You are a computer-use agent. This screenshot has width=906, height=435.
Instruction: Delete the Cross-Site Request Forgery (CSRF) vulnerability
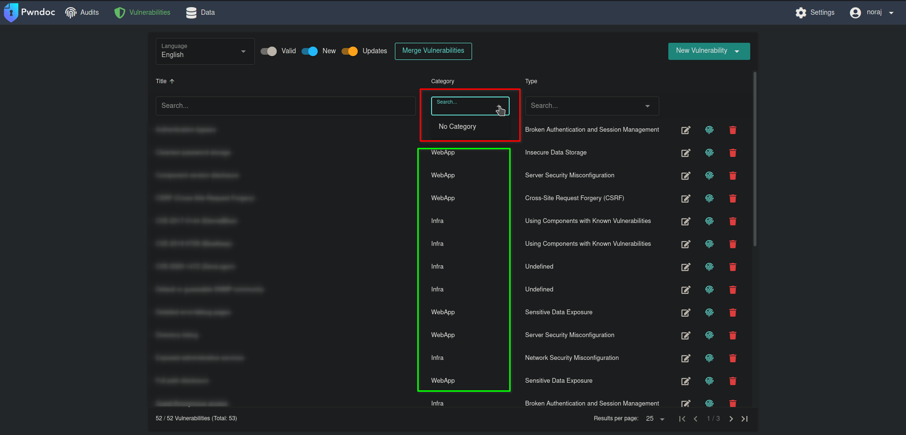pyautogui.click(x=733, y=198)
